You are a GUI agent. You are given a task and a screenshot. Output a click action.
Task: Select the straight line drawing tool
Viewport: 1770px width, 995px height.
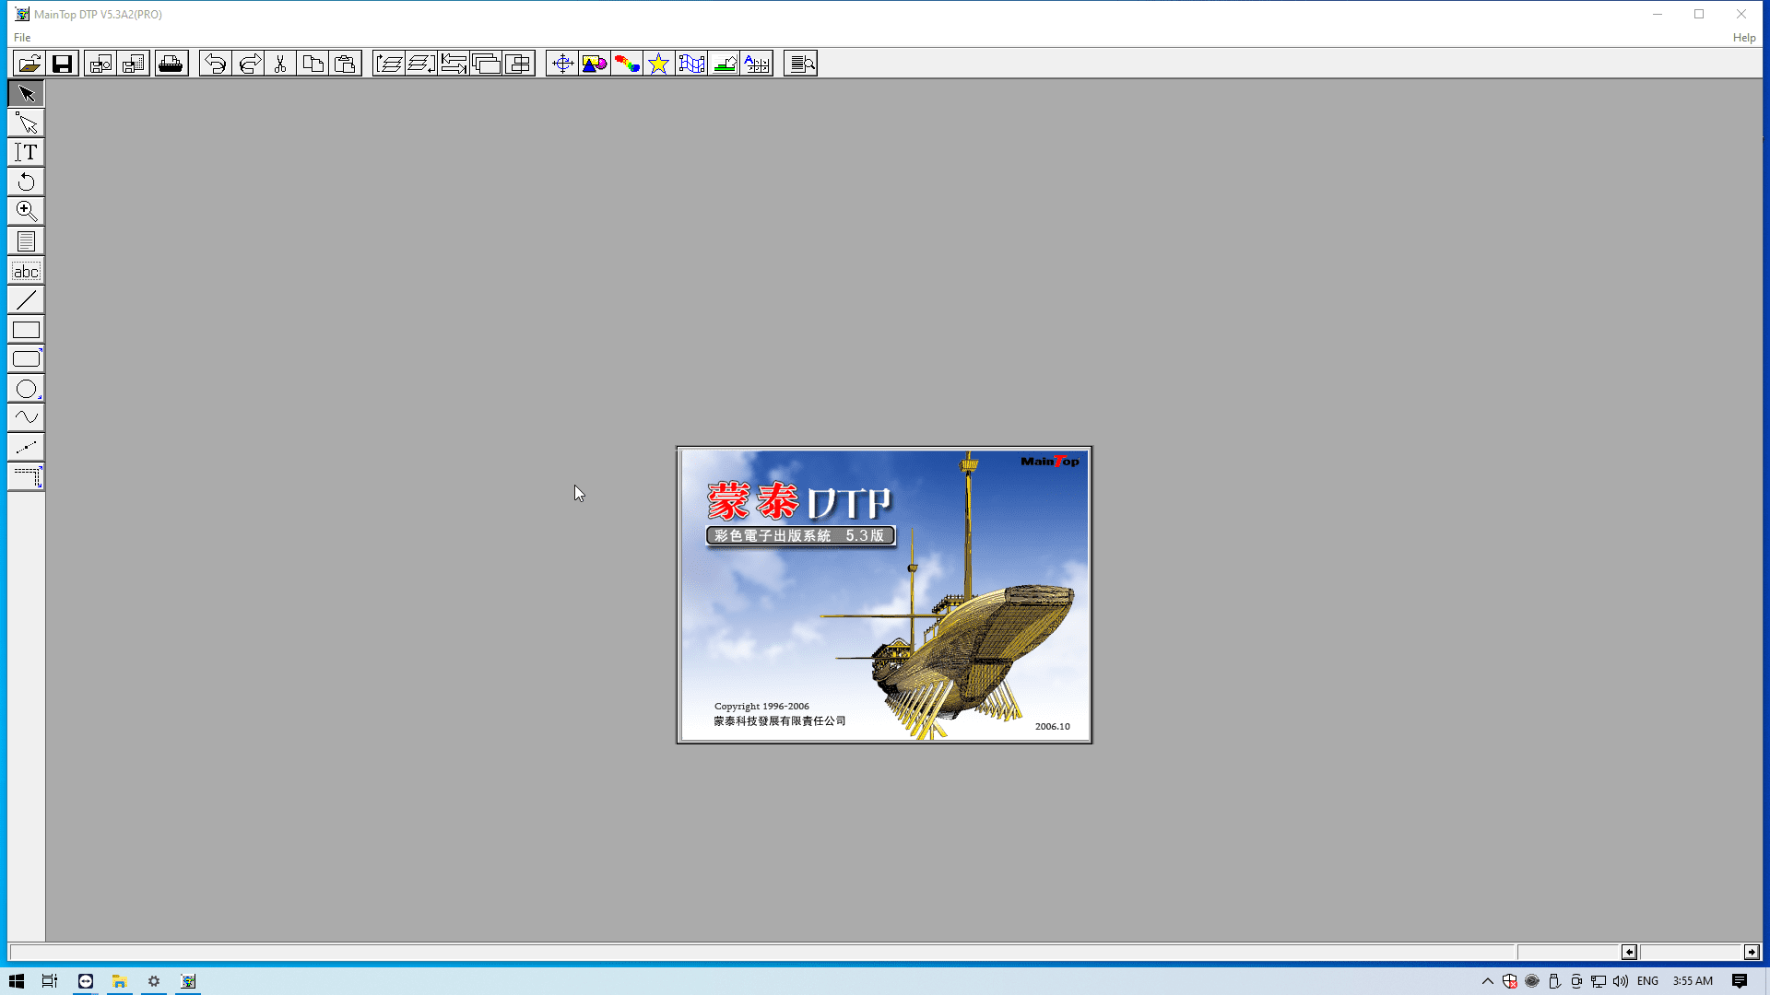pyautogui.click(x=26, y=299)
